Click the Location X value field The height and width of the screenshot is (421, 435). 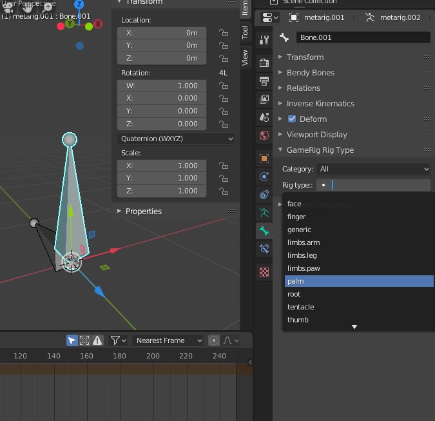tap(162, 33)
